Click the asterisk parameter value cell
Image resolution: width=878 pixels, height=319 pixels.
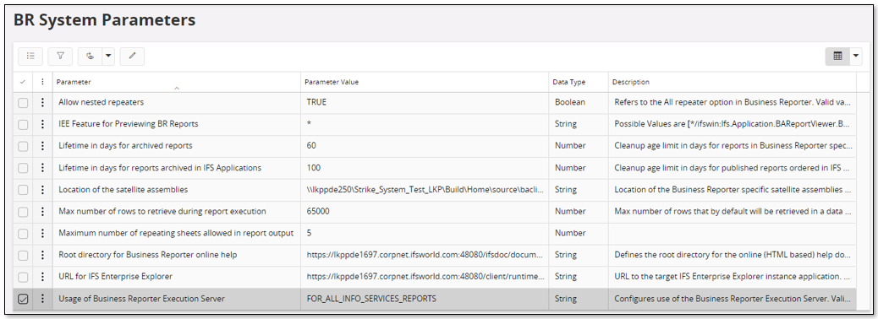point(425,125)
